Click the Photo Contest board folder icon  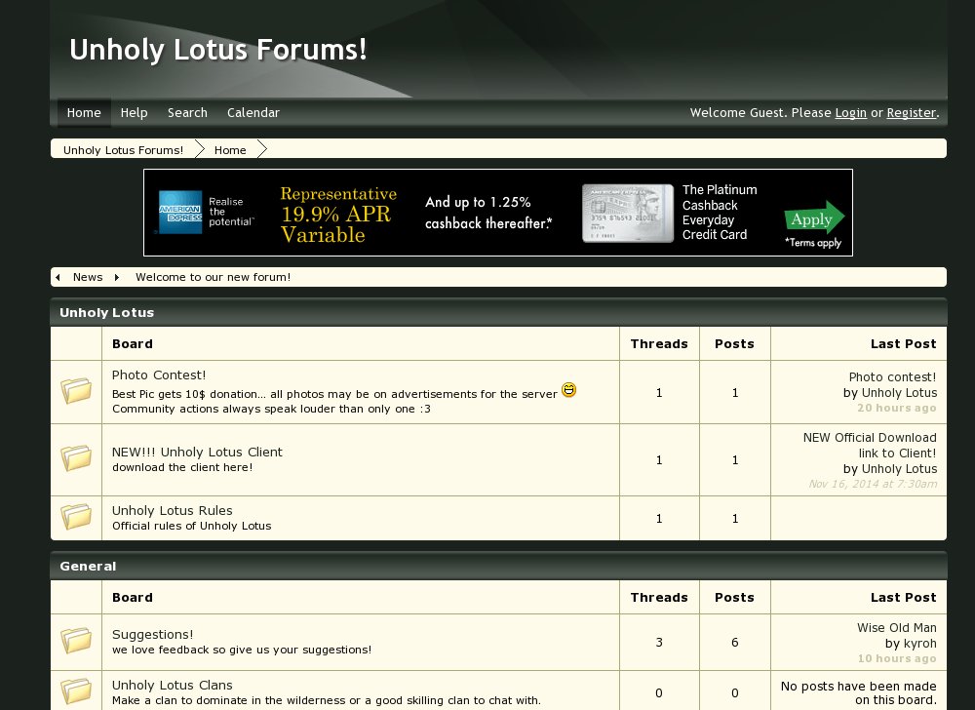click(x=76, y=392)
